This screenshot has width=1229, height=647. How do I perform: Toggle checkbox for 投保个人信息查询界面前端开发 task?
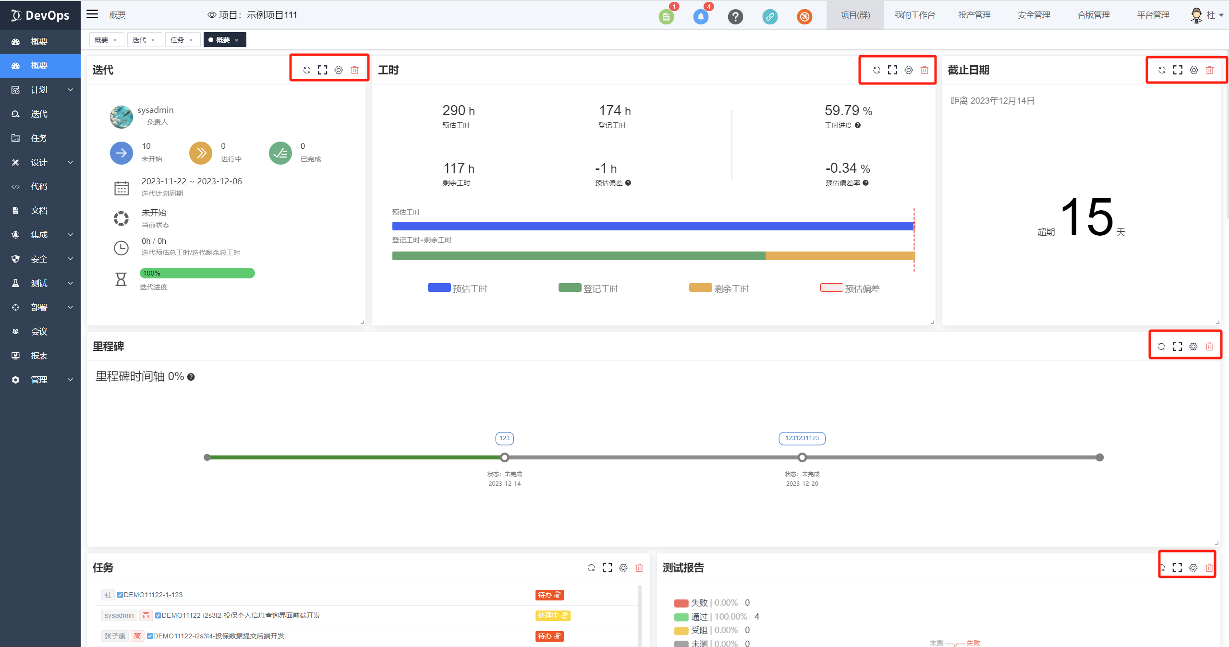158,615
